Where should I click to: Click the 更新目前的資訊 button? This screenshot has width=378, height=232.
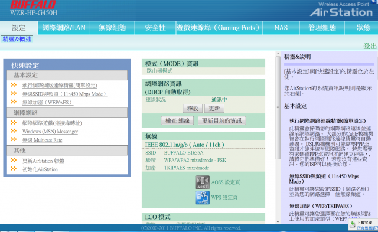tap(222, 120)
